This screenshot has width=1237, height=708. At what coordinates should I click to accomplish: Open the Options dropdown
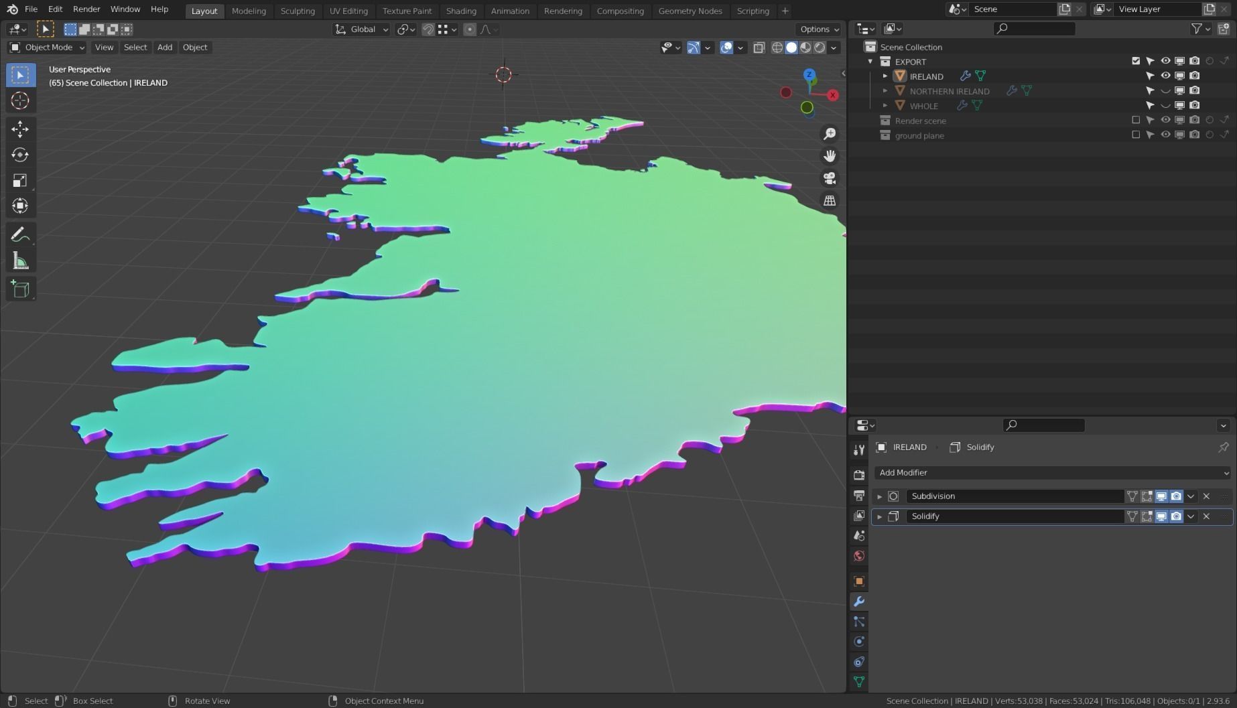click(x=819, y=29)
